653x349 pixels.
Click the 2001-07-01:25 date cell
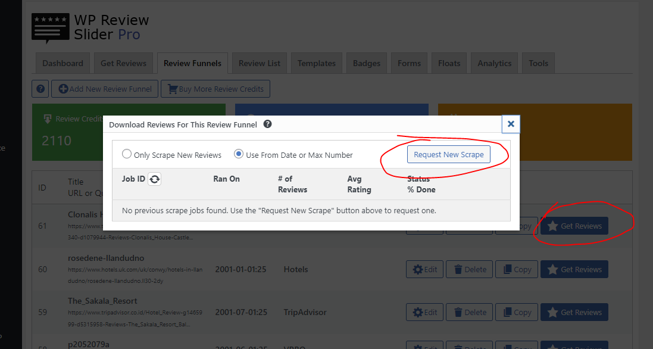click(241, 312)
